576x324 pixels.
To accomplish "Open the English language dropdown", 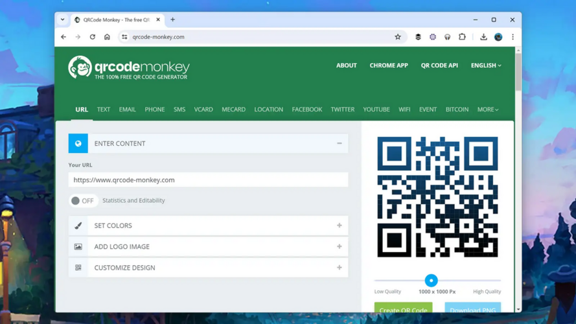I will 485,65.
